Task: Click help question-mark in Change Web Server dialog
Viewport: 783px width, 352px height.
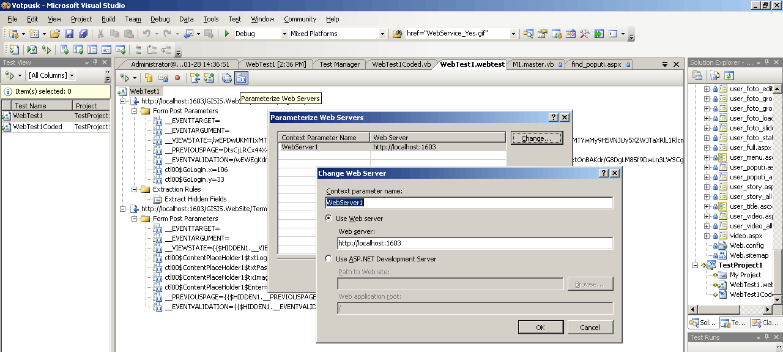Action: point(604,173)
